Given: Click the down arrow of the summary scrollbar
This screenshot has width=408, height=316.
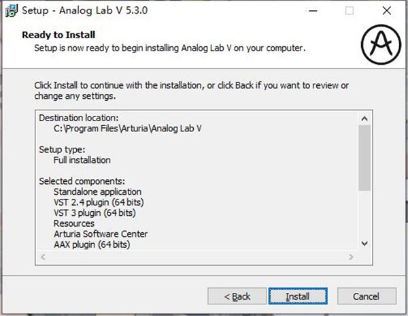Looking at the screenshot, I should click(x=364, y=243).
